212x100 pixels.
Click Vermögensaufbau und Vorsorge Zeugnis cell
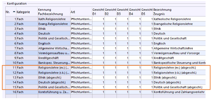pyautogui.click(x=179, y=53)
